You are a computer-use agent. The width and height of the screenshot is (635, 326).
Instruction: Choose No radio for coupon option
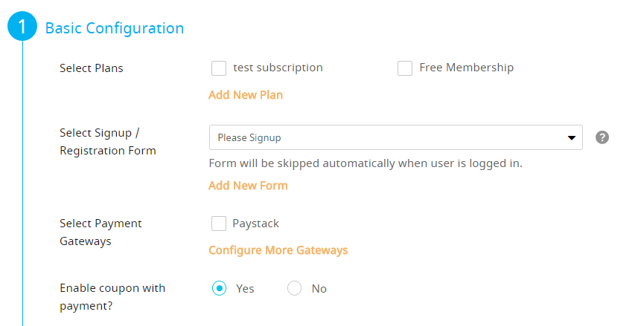(294, 288)
